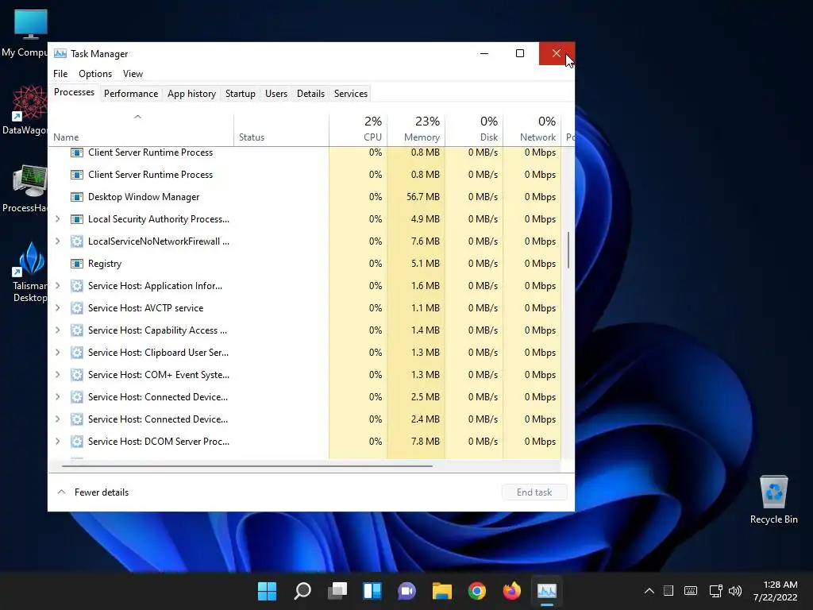Expand Service Host: Clipboard User Ser... row
The image size is (813, 610).
click(x=57, y=352)
